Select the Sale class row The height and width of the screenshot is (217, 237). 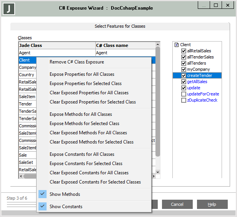27,155
